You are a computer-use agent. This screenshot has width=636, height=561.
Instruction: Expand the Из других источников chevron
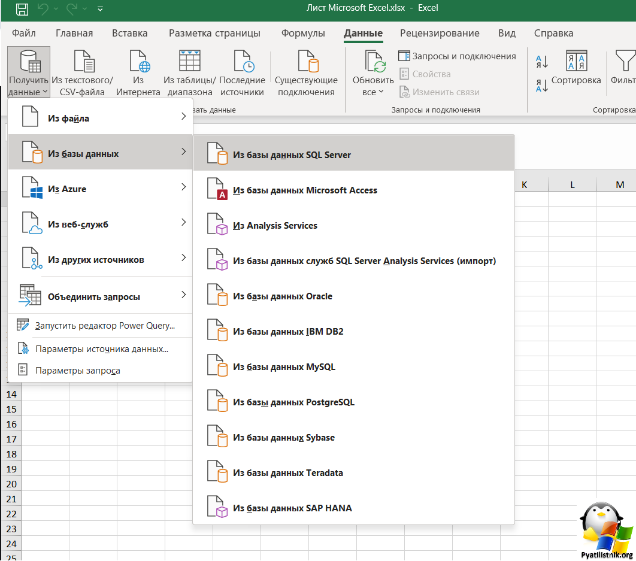tap(184, 257)
